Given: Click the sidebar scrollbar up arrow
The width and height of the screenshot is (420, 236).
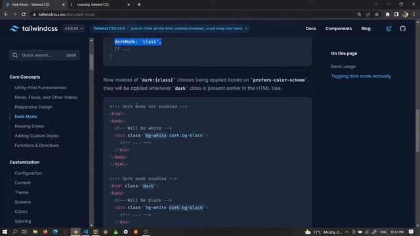Looking at the screenshot, I should 92,41.
